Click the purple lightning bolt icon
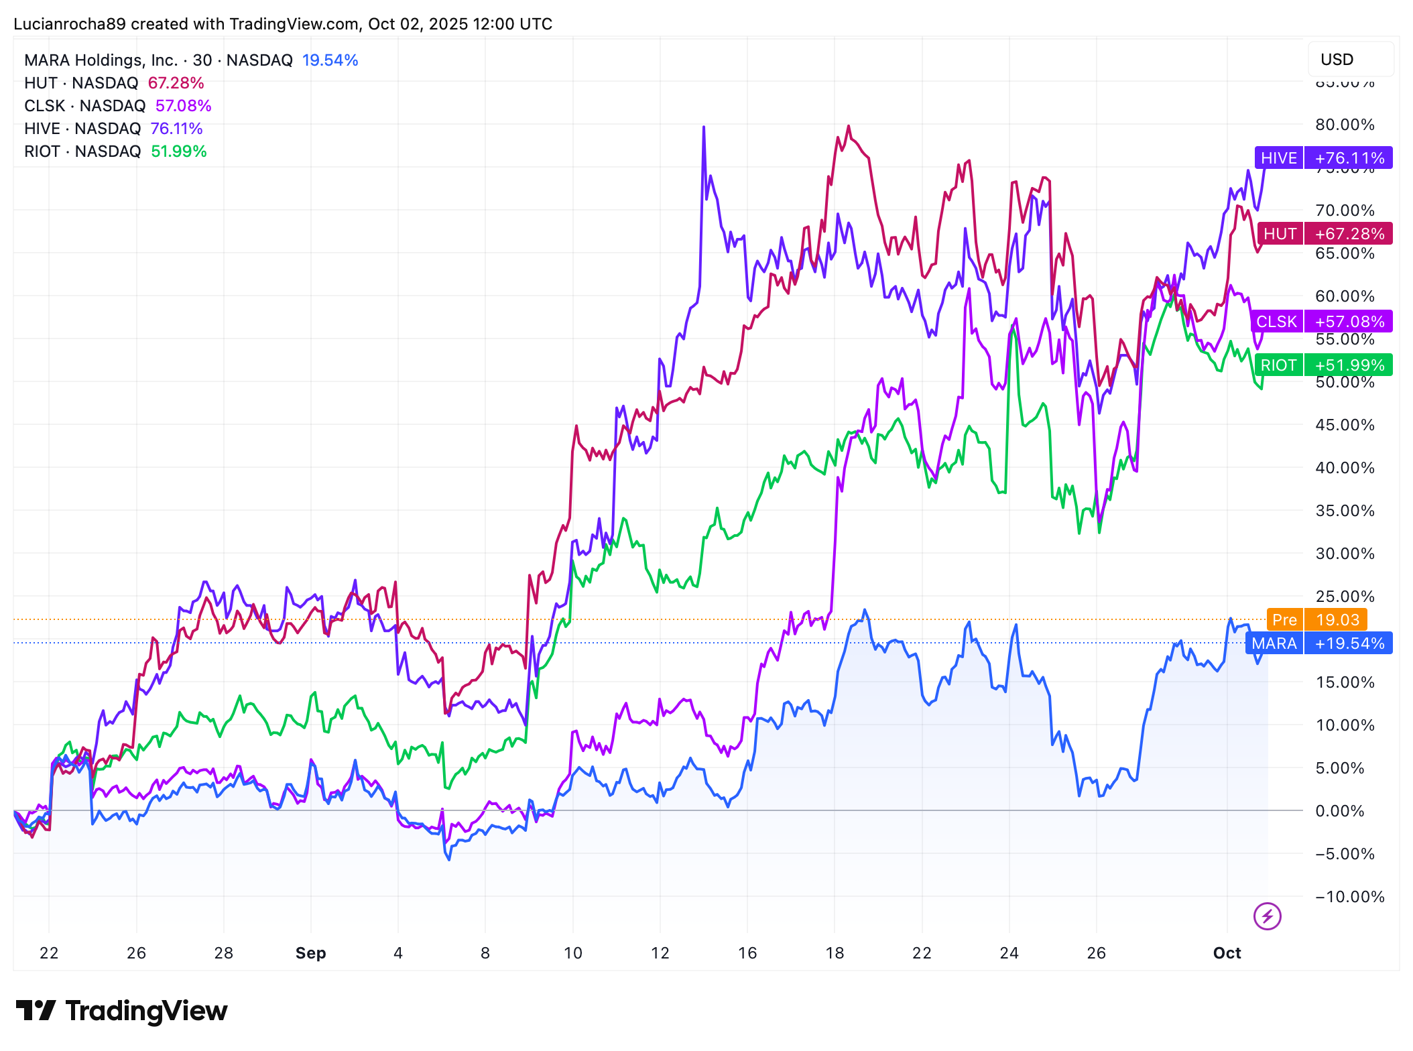 (1267, 916)
